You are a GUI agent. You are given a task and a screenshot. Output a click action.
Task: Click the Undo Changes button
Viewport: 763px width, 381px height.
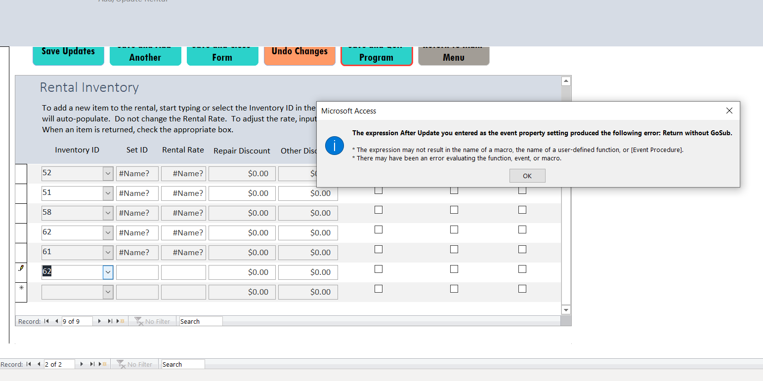click(x=299, y=55)
